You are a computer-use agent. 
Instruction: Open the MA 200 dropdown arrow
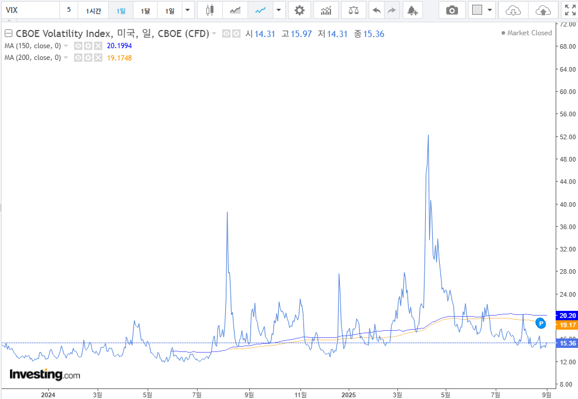[66, 58]
